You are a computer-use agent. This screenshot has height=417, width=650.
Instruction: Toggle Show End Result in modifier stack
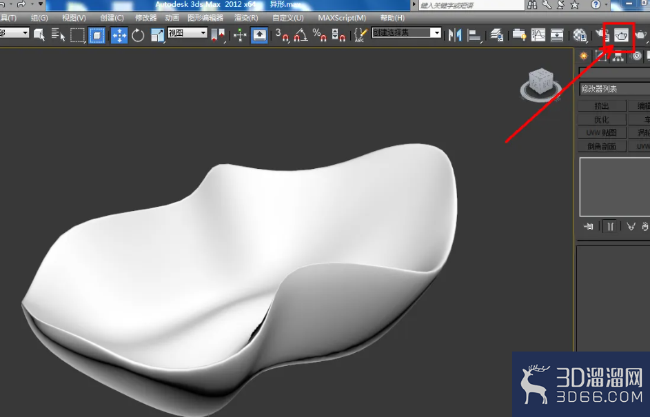(x=610, y=226)
